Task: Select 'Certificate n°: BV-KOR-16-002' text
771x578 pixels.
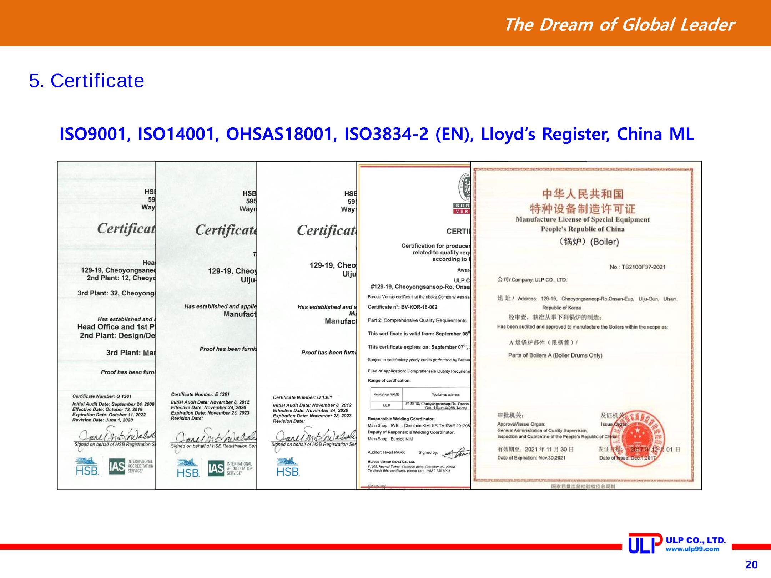Action: point(403,307)
